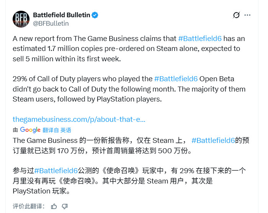This screenshot has width=268, height=213.
Task: Rate the translation with thumbs up
Action: click(54, 206)
